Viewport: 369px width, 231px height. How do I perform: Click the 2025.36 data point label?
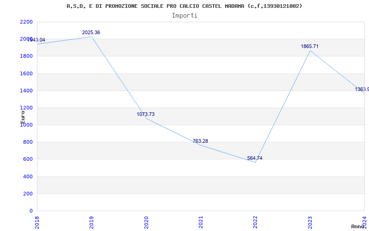click(91, 32)
